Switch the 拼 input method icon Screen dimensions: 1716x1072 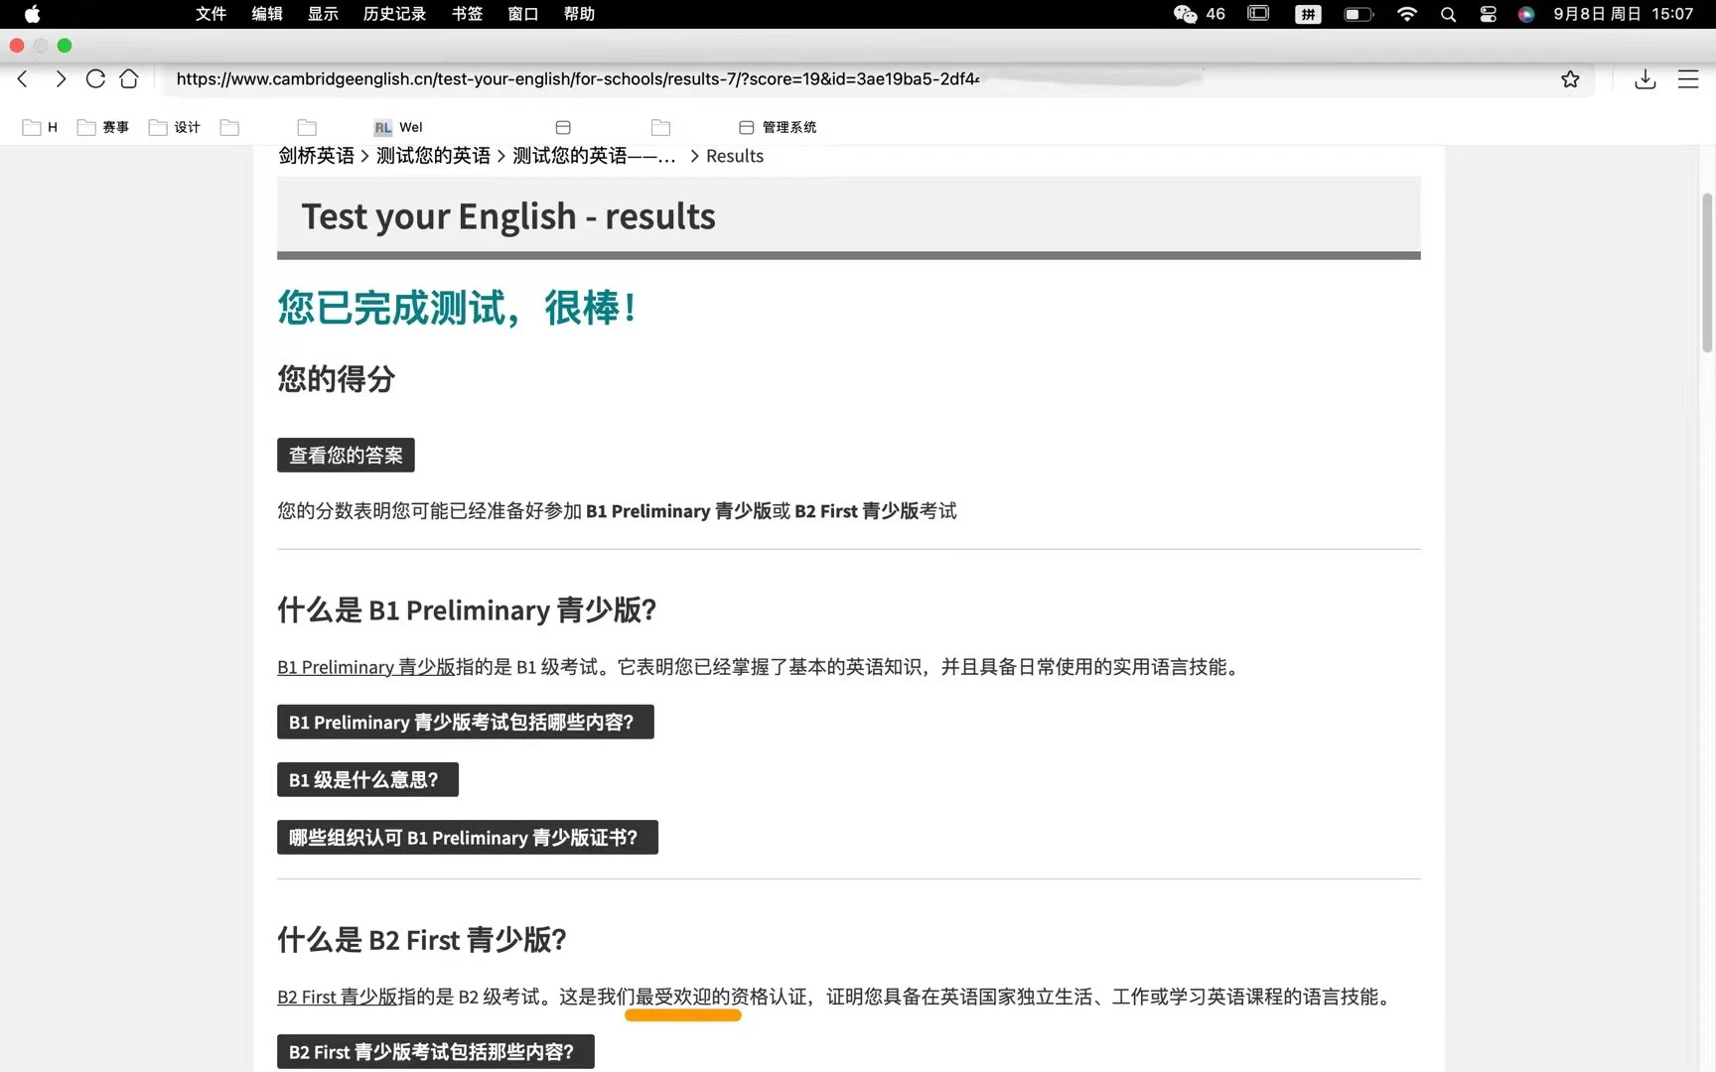coord(1308,14)
